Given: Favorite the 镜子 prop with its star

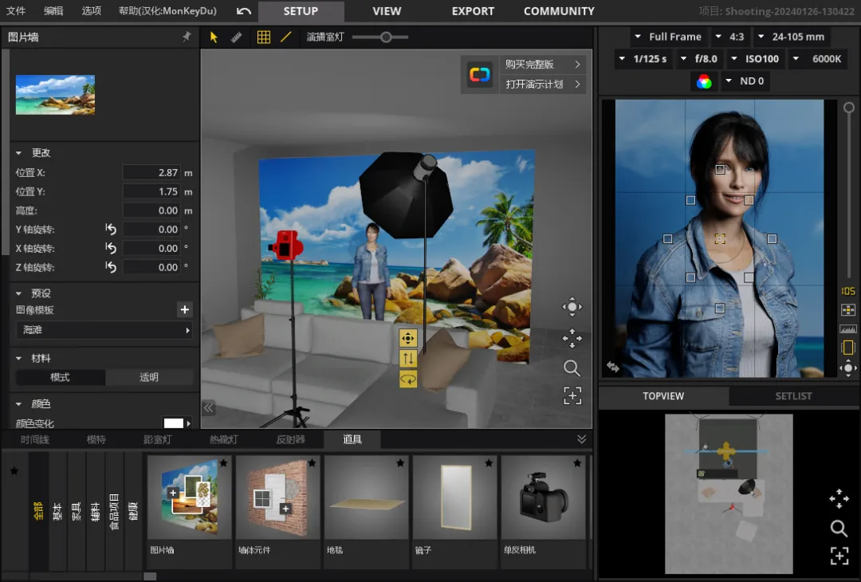Looking at the screenshot, I should [x=489, y=463].
